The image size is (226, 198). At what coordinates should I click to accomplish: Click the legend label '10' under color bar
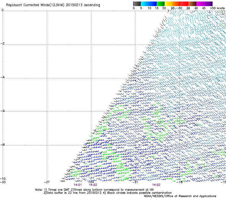(149, 8)
